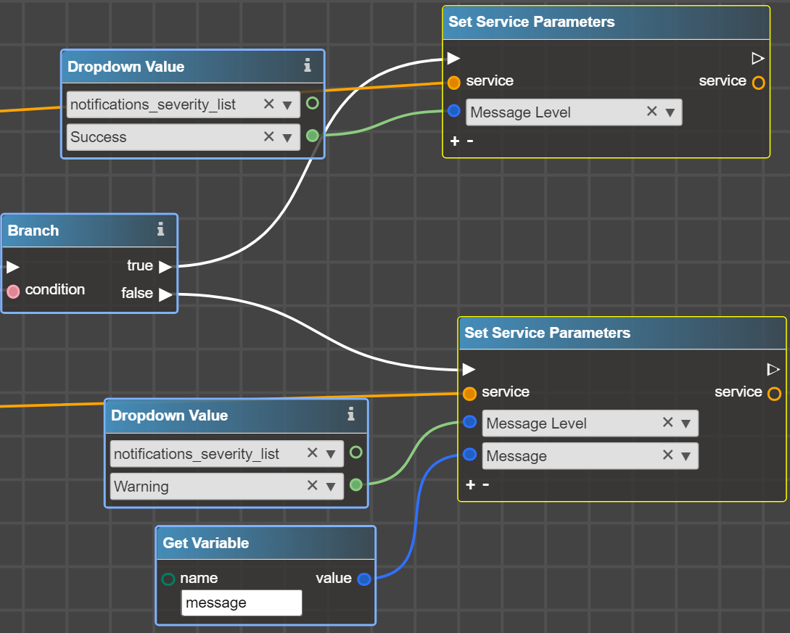The width and height of the screenshot is (790, 633).
Task: Click the blue value output port on Get Variable node
Action: click(x=363, y=579)
